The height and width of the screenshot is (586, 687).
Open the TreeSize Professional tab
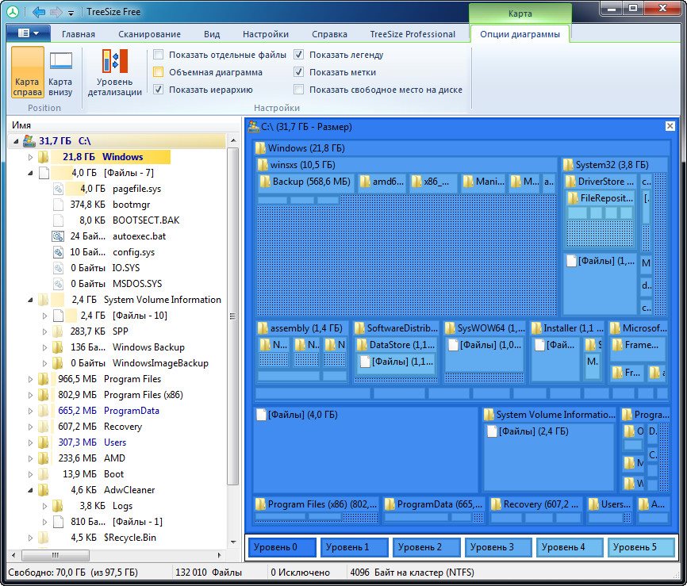413,34
